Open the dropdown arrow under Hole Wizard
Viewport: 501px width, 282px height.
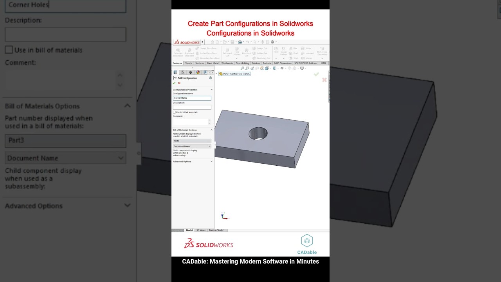coord(237,58)
